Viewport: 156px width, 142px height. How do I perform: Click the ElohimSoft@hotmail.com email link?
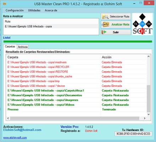click(x=22, y=130)
